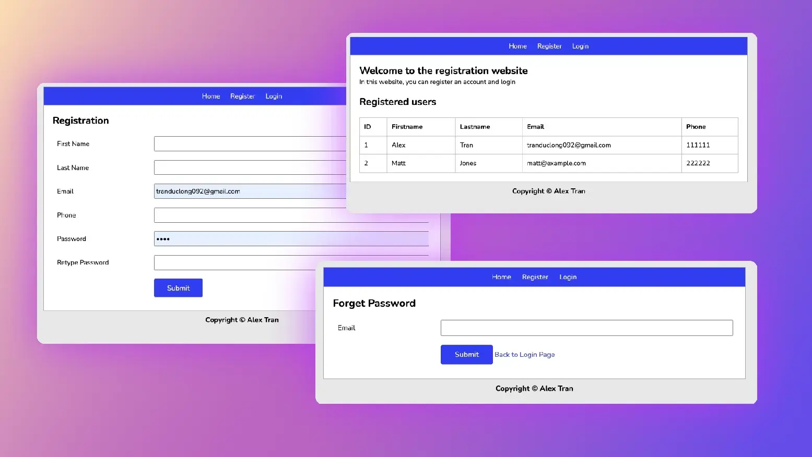This screenshot has height=457, width=812.
Task: Click the Email column header in users table
Action: (x=602, y=127)
